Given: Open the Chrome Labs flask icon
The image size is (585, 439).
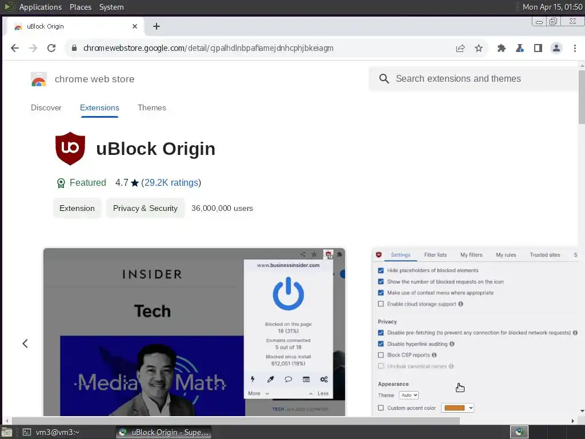Looking at the screenshot, I should 520,48.
